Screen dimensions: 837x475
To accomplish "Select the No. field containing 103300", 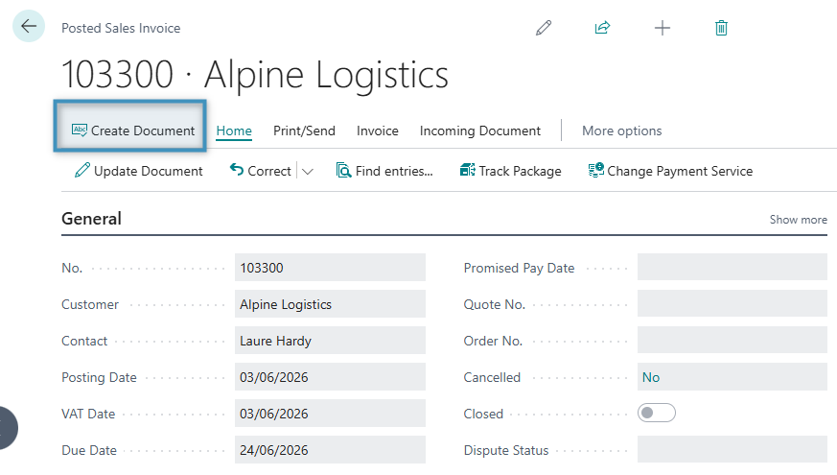I will point(330,268).
